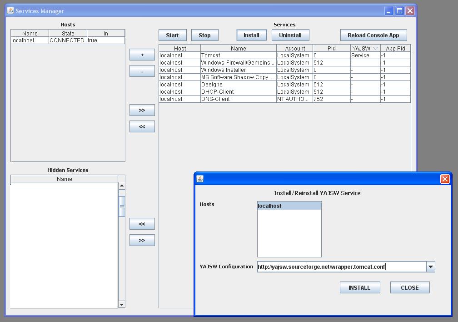The height and width of the screenshot is (322, 458).
Task: Add a host using the + button
Action: (x=142, y=55)
